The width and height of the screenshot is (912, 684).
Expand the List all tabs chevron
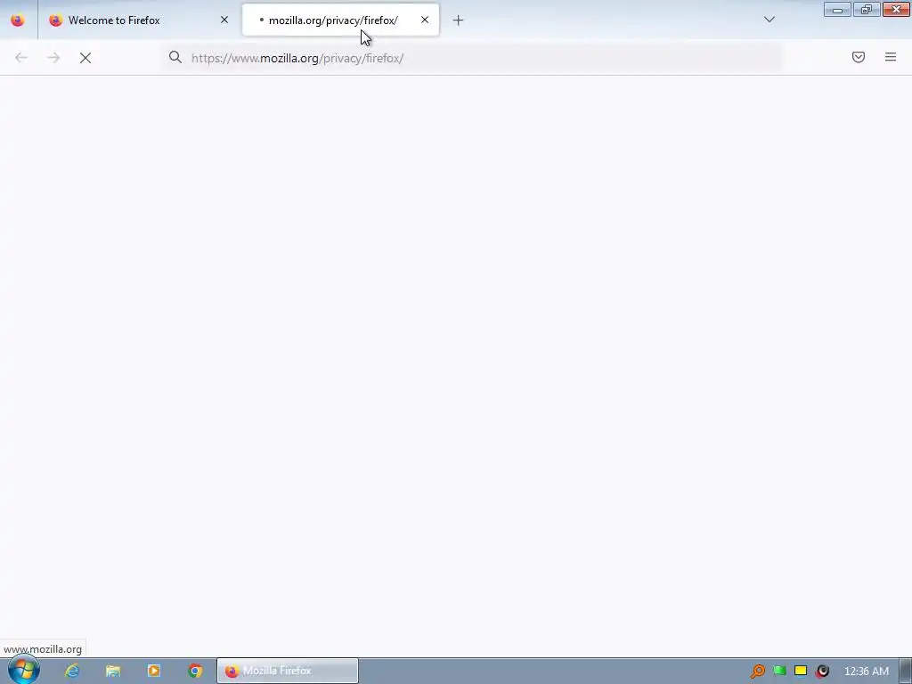(x=769, y=20)
